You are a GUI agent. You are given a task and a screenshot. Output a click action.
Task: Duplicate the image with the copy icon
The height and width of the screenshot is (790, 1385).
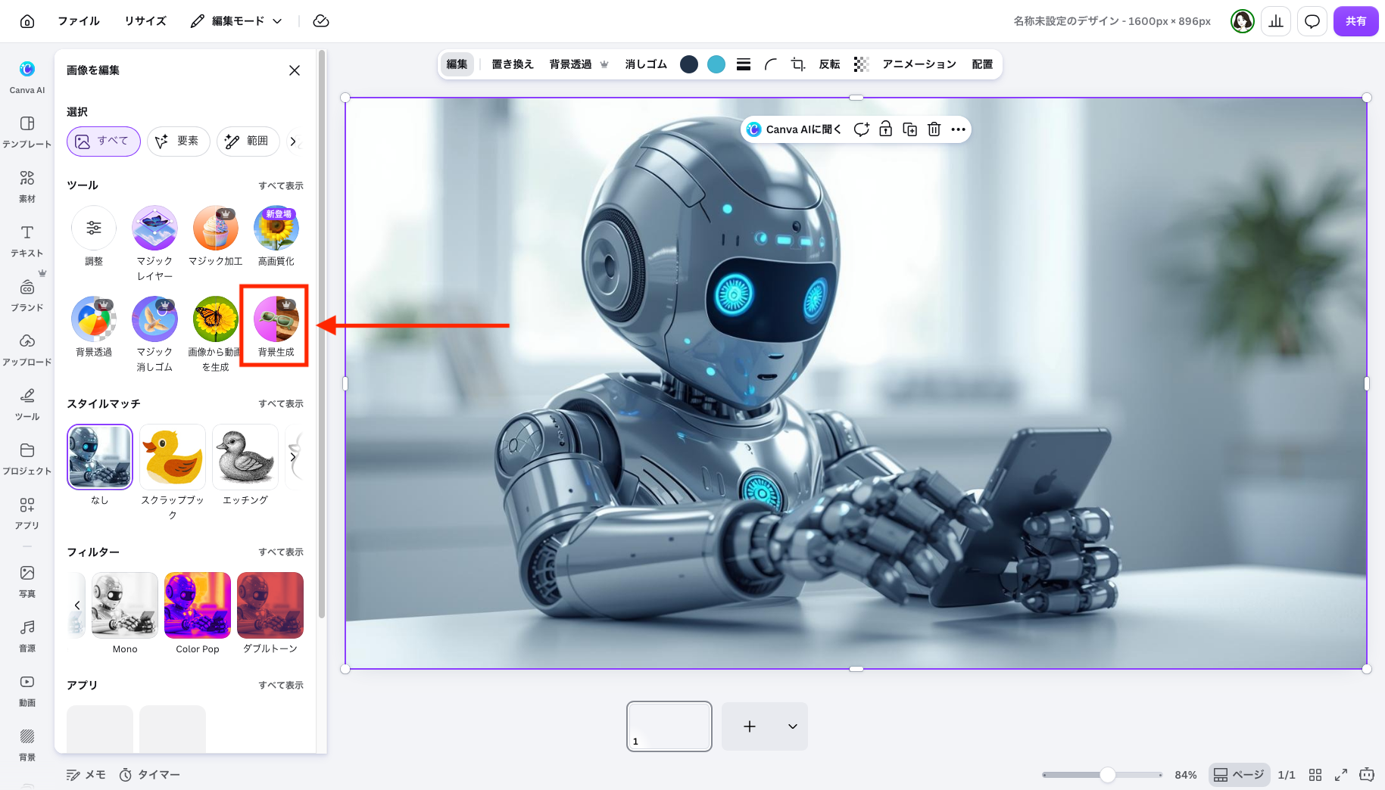pyautogui.click(x=909, y=129)
